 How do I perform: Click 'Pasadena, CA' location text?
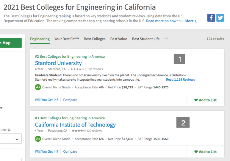click(57, 131)
